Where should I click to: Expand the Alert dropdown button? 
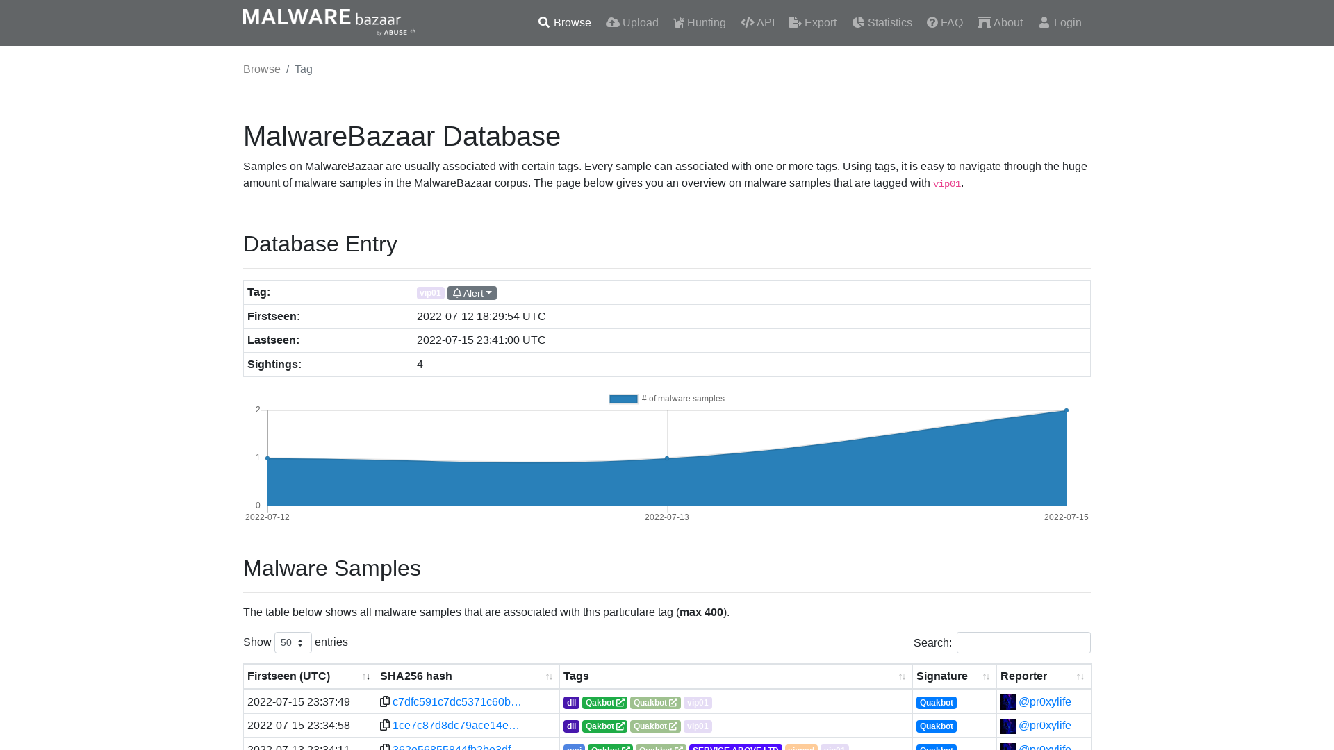[x=472, y=293]
